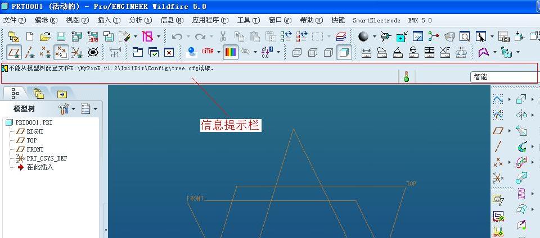
Task: Select the Coordinate System tool in right toolbar
Action: (x=498, y=178)
